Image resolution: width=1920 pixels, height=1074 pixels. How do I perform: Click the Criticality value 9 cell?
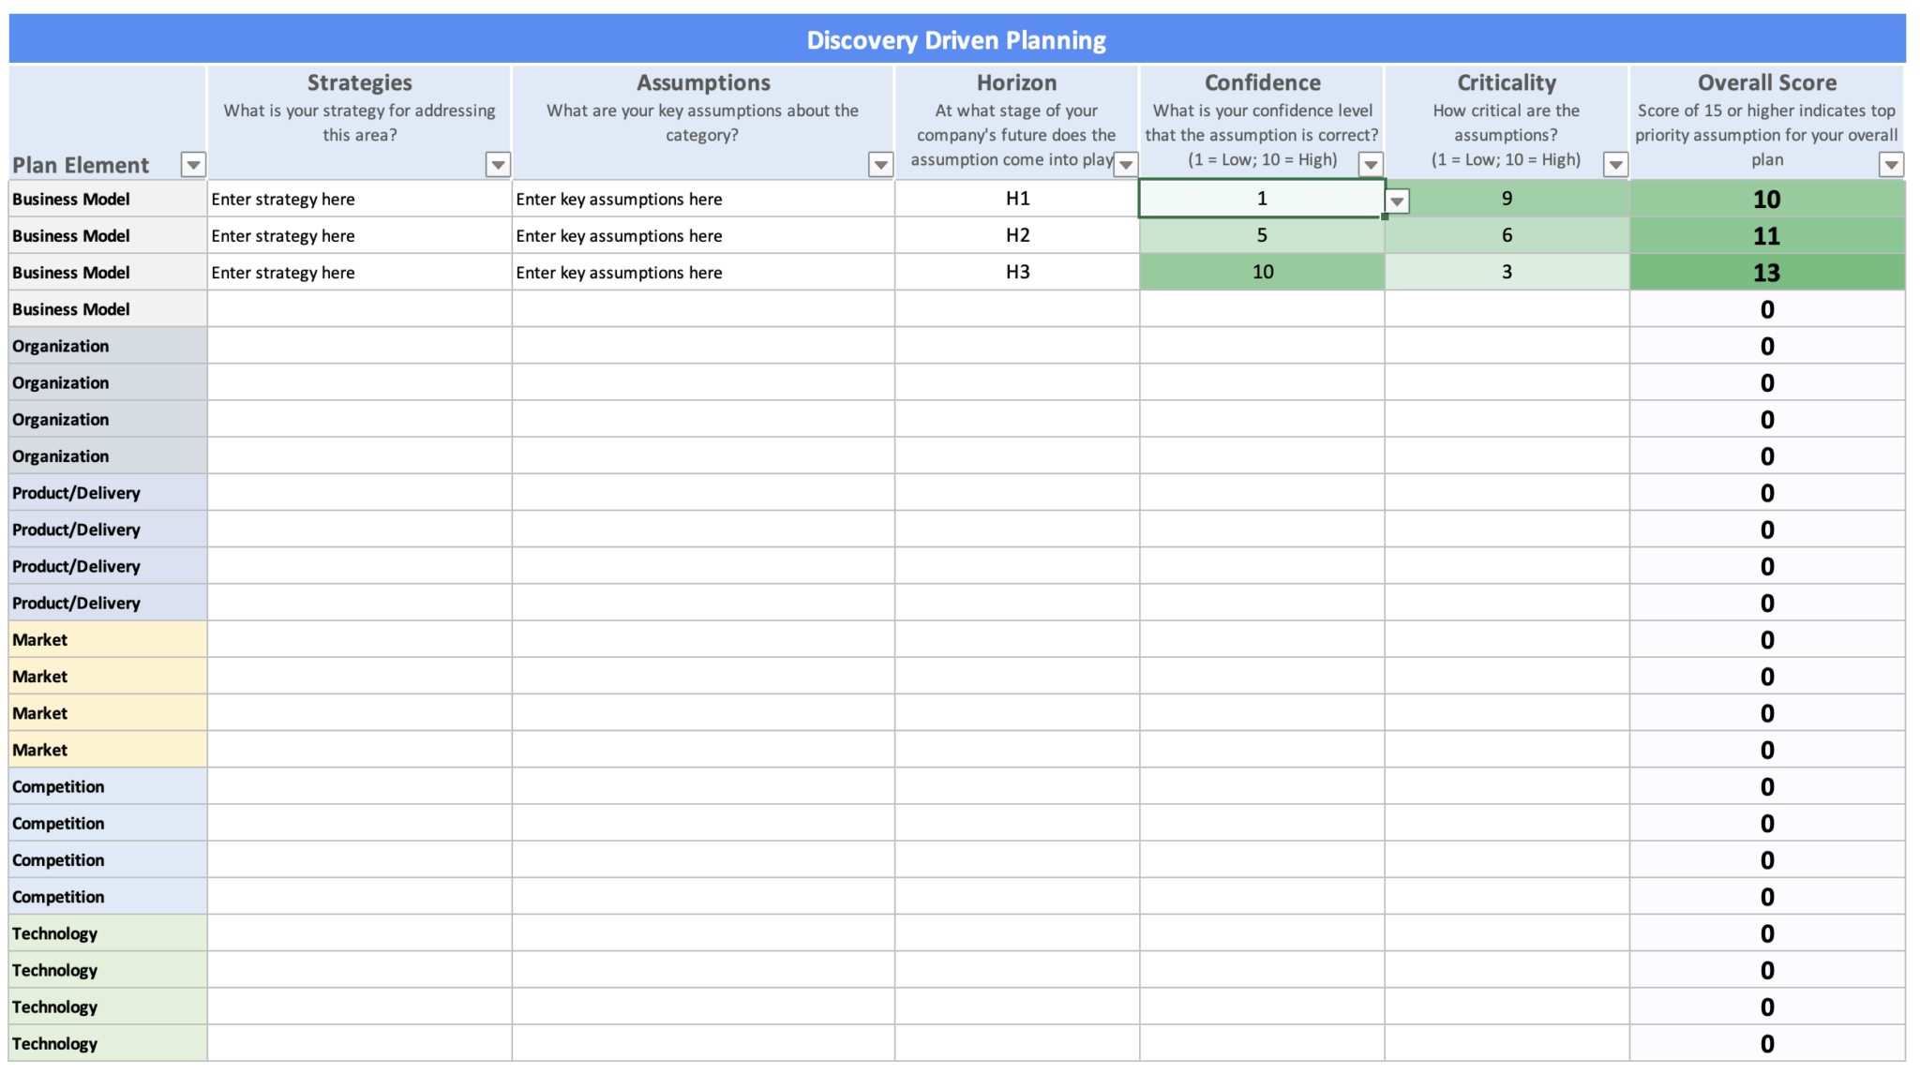click(1506, 199)
